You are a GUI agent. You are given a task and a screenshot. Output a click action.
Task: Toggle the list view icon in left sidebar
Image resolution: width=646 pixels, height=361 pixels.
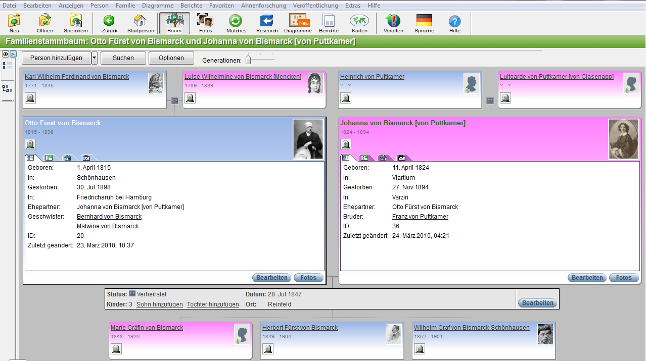8,66
